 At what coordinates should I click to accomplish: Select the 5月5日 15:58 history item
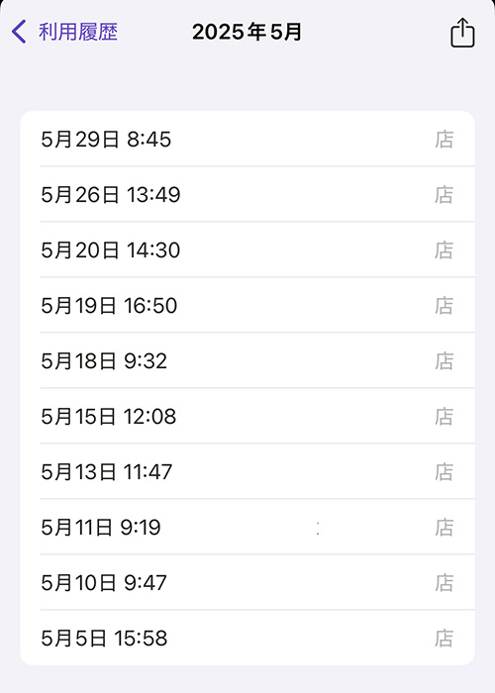point(247,638)
